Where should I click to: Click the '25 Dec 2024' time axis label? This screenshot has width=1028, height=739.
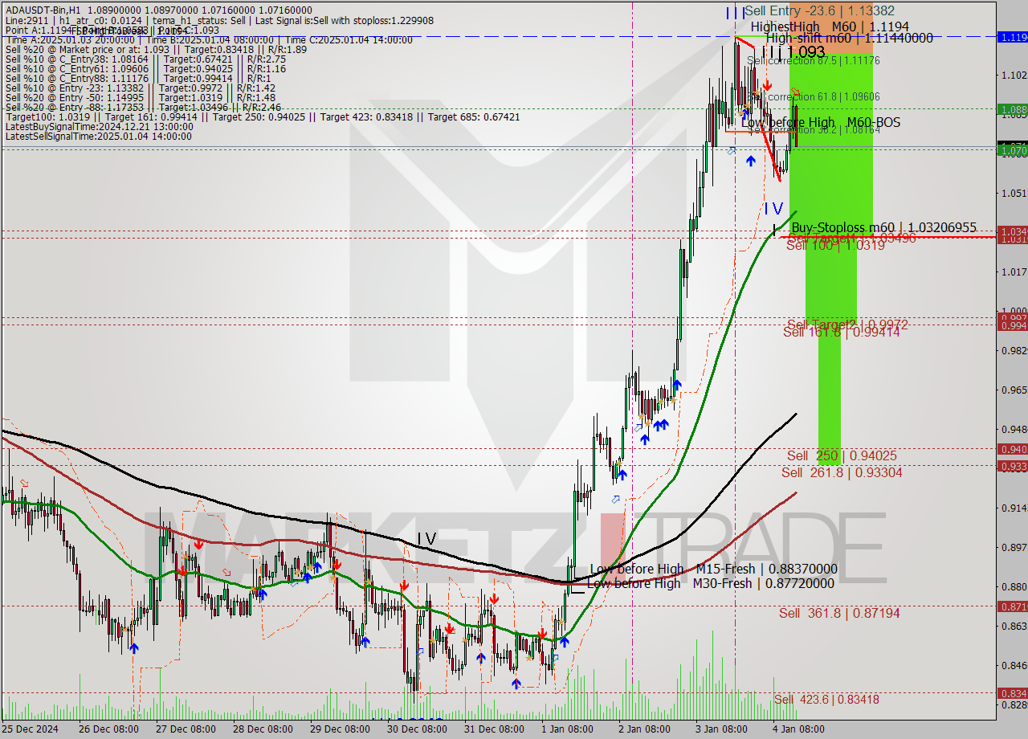pyautogui.click(x=29, y=729)
